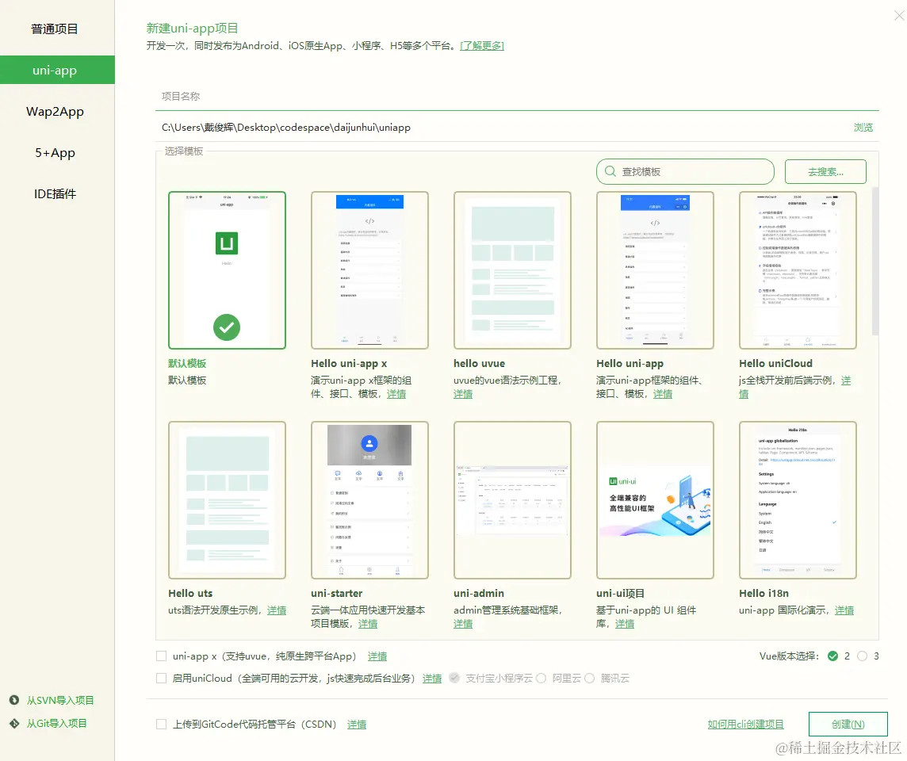Open 如何用cli创建项目 link
907x761 pixels.
click(745, 724)
